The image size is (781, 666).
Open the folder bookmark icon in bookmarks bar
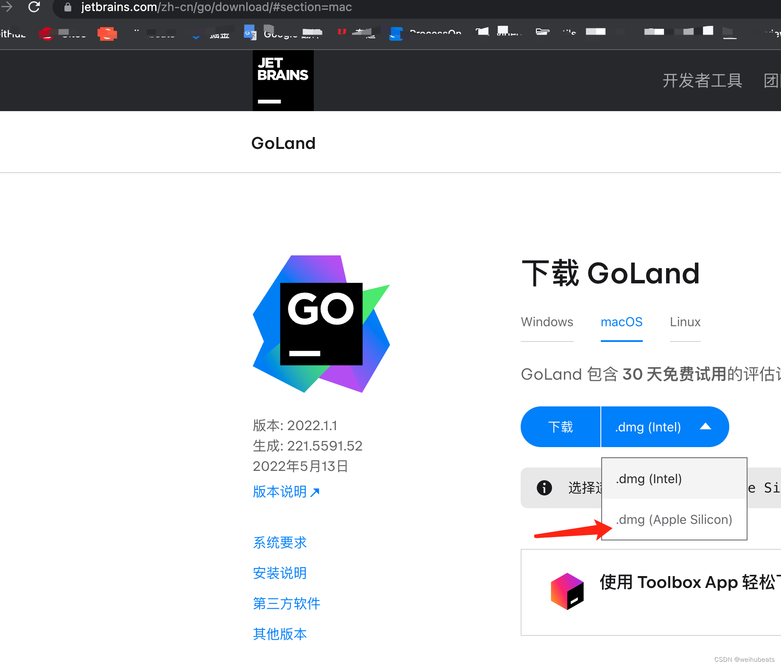[542, 32]
